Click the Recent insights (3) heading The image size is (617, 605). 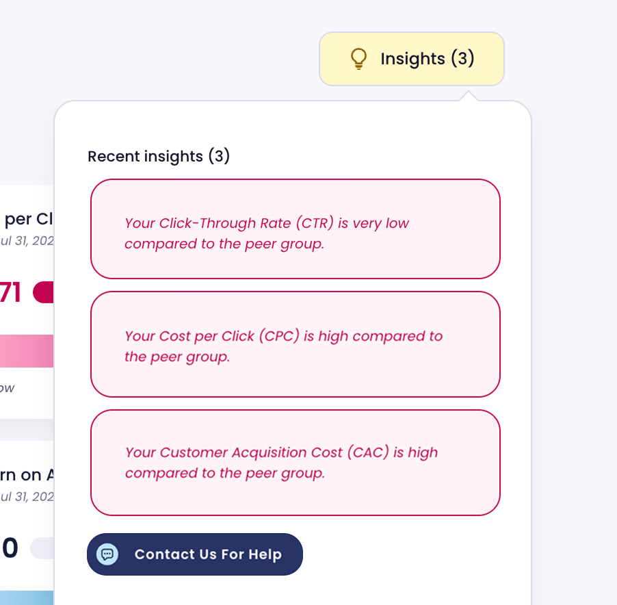tap(159, 156)
